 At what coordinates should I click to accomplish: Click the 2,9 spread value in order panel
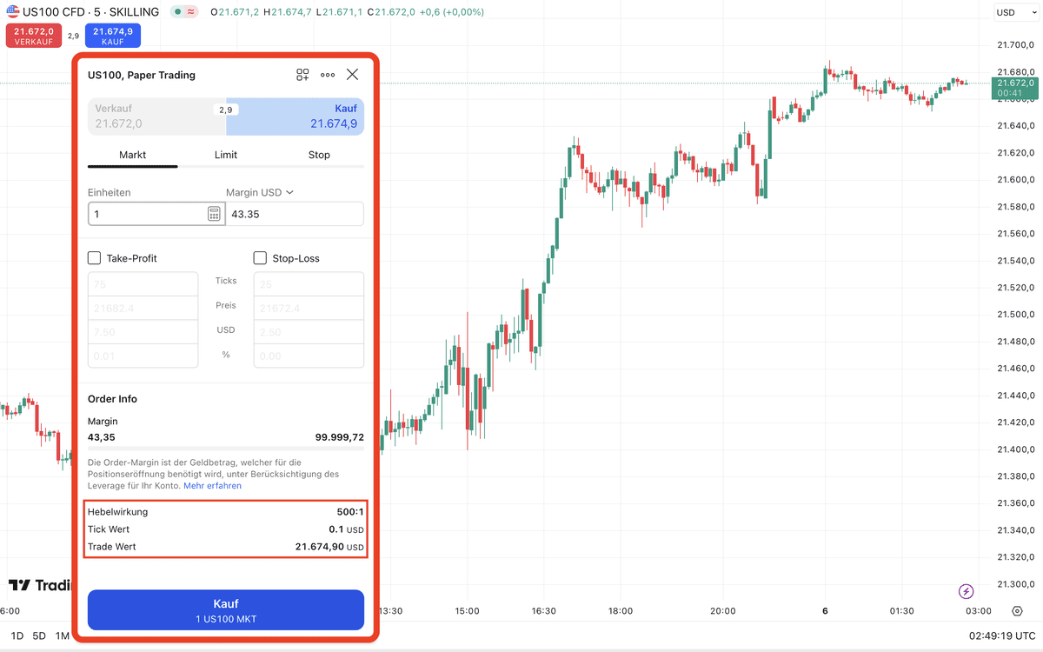[x=226, y=110]
